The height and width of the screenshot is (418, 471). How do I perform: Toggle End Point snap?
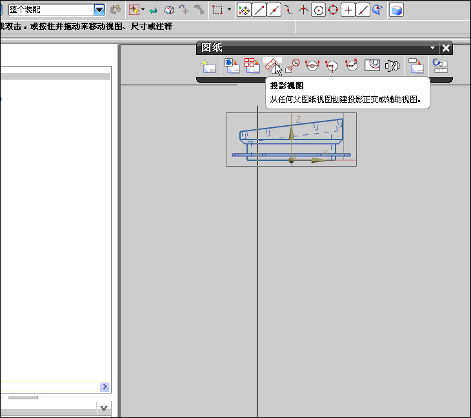pos(259,10)
